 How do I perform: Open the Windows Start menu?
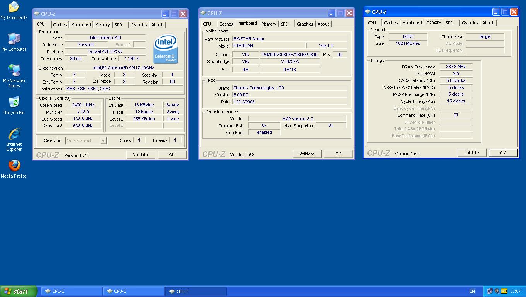point(18,291)
